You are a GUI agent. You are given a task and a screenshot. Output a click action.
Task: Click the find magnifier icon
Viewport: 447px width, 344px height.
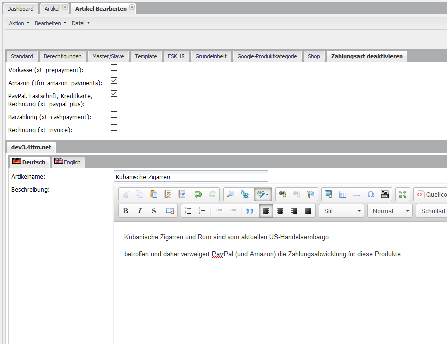click(x=230, y=194)
